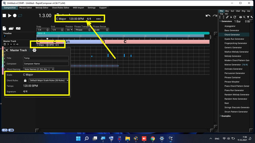255x143 pixels.
Task: Open the Chord Rules Editor tab
Action: coord(61,8)
